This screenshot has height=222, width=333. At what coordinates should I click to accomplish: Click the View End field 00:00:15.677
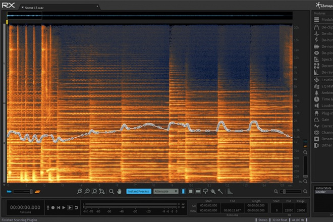coord(232,210)
